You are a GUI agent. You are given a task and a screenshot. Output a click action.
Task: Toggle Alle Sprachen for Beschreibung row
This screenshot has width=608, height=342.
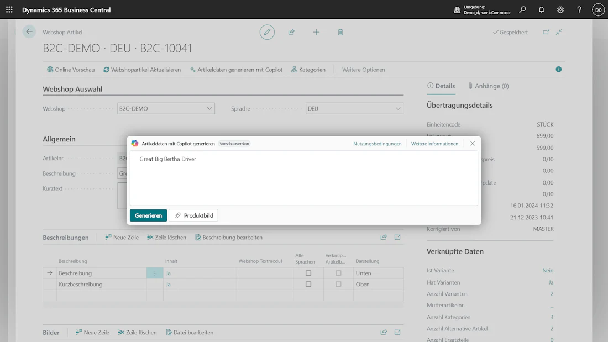tap(308, 273)
